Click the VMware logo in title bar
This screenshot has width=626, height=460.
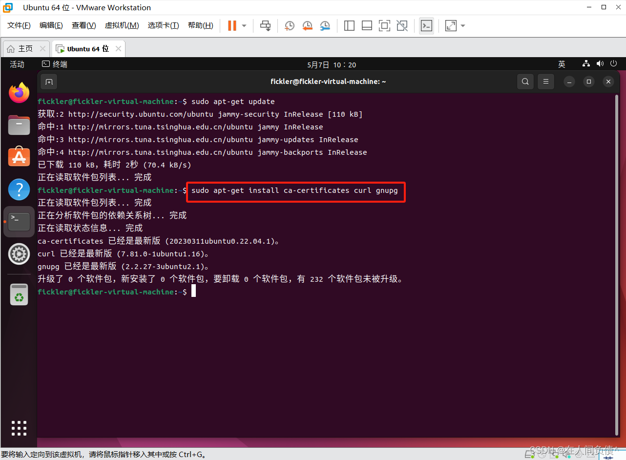click(x=8, y=7)
